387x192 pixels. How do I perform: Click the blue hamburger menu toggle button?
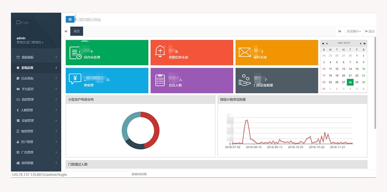[70, 20]
